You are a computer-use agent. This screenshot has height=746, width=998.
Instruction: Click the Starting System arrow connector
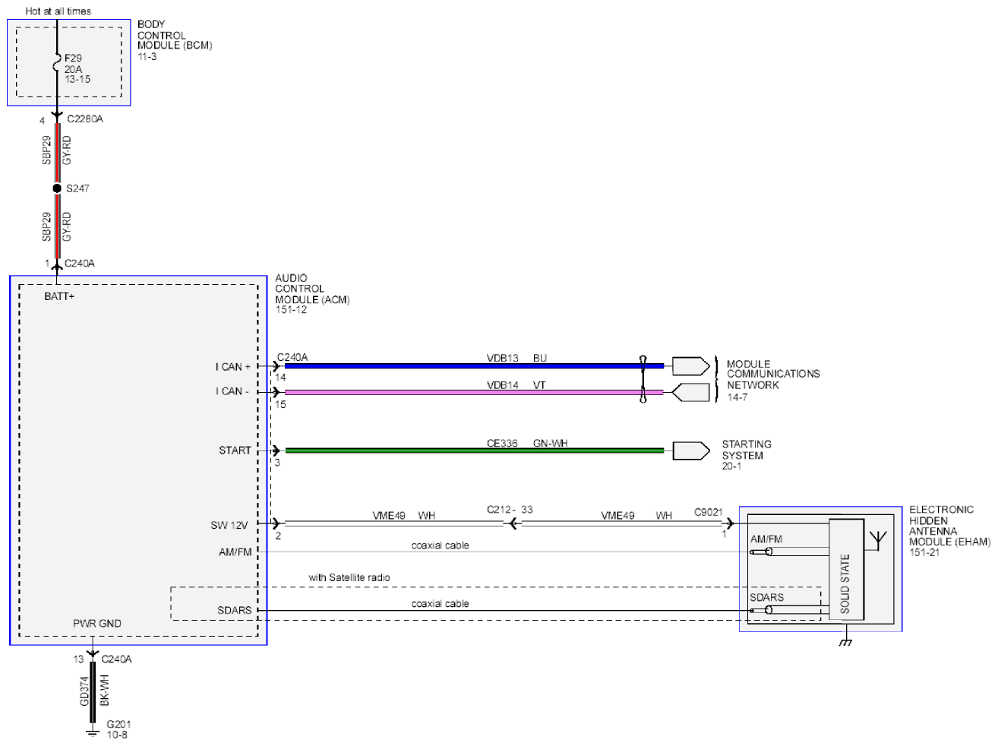(691, 450)
